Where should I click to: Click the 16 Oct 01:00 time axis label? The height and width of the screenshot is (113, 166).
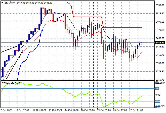[x=88, y=110]
